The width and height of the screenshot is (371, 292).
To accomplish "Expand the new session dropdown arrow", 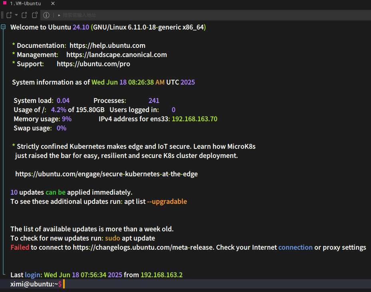I will click(x=16, y=15).
